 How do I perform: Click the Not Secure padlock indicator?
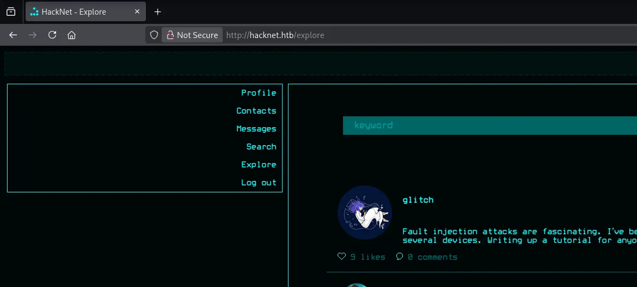point(192,35)
